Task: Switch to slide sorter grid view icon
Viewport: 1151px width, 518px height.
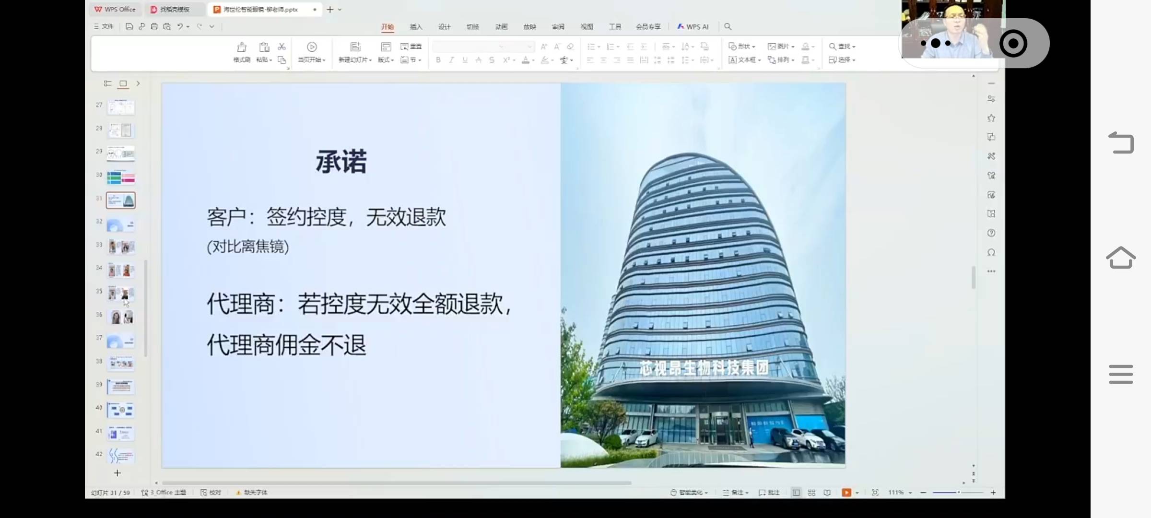Action: (x=811, y=493)
